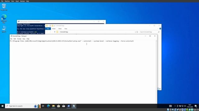Open the Action Center notifications icon
The width and height of the screenshot is (199, 111).
tap(196, 106)
